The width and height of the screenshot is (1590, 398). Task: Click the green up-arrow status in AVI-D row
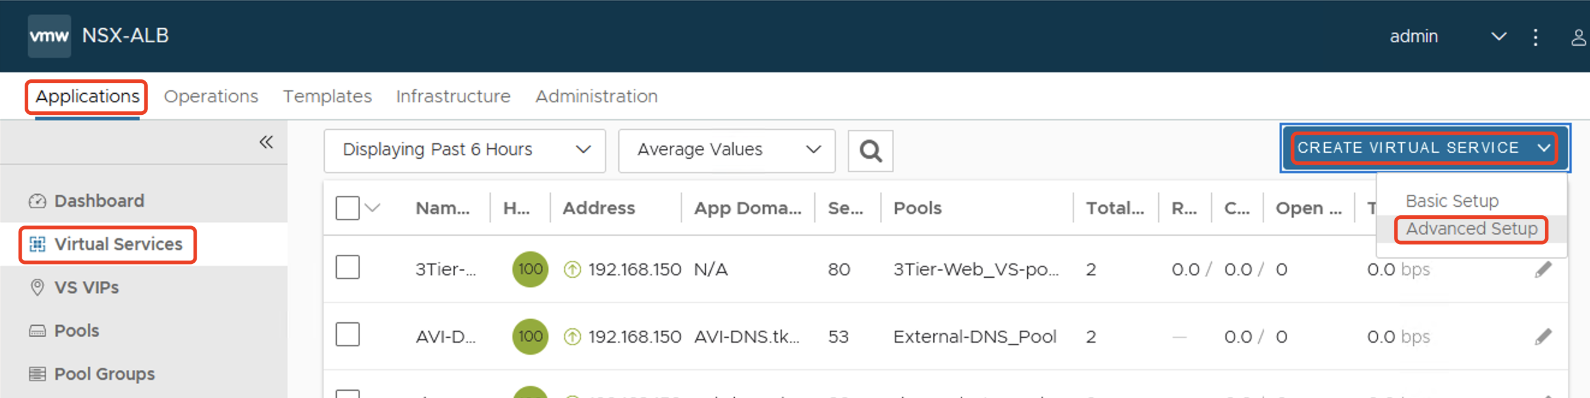[572, 337]
